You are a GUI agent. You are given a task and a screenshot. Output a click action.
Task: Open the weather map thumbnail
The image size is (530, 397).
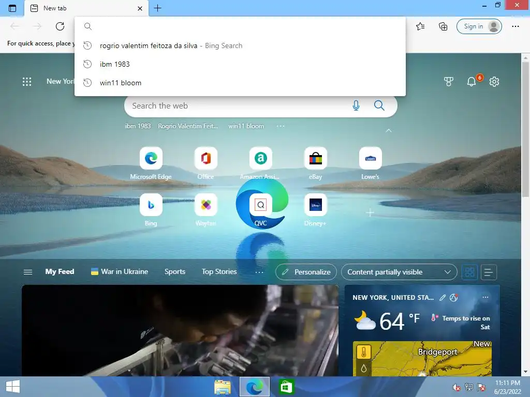[x=422, y=359]
